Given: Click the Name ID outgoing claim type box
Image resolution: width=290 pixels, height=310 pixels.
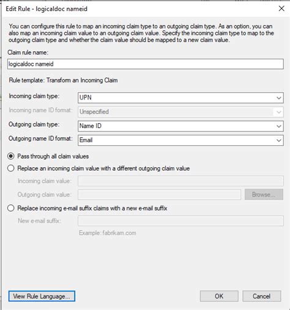Looking at the screenshot, I should click(x=180, y=126).
